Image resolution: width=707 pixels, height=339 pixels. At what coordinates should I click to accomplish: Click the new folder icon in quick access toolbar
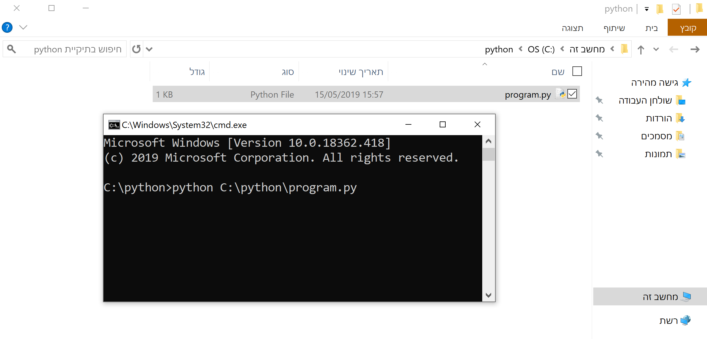point(660,9)
